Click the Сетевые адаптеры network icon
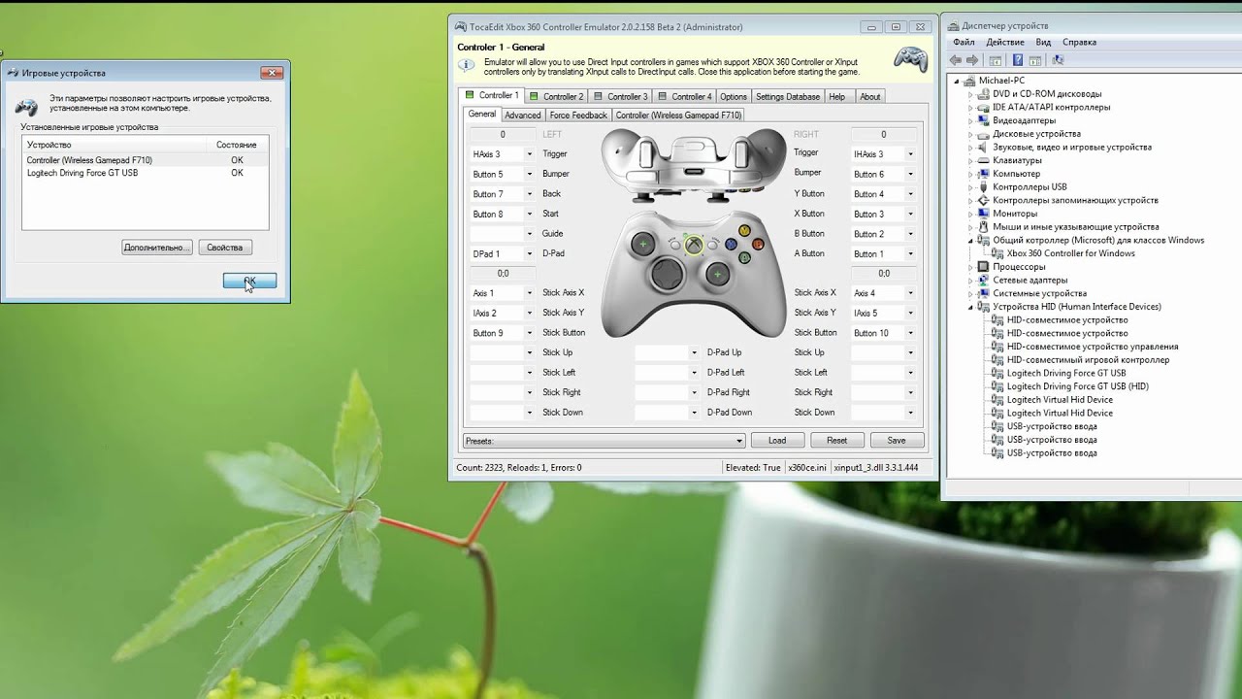This screenshot has width=1242, height=699. point(984,281)
